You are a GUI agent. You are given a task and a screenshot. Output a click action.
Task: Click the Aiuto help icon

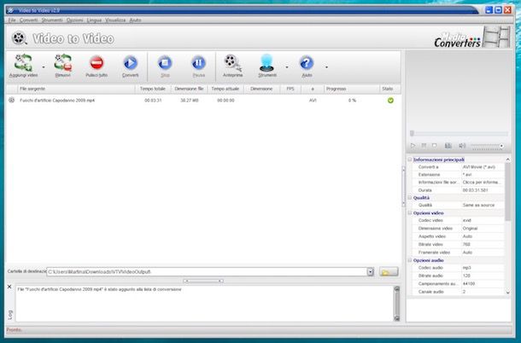(307, 62)
